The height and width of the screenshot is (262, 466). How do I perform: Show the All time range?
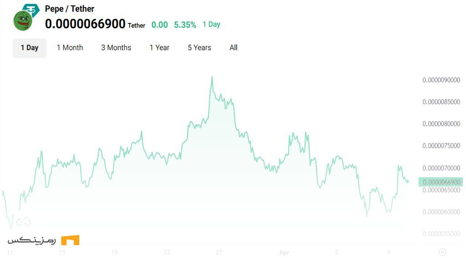[x=233, y=48]
